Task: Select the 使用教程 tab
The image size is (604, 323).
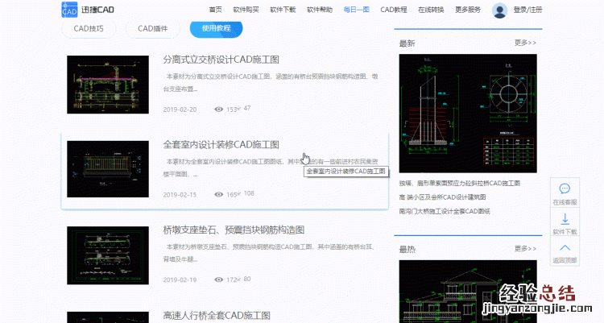Action: click(x=216, y=28)
